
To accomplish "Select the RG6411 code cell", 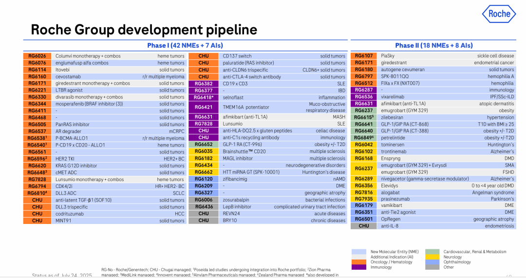I will 37,111.
